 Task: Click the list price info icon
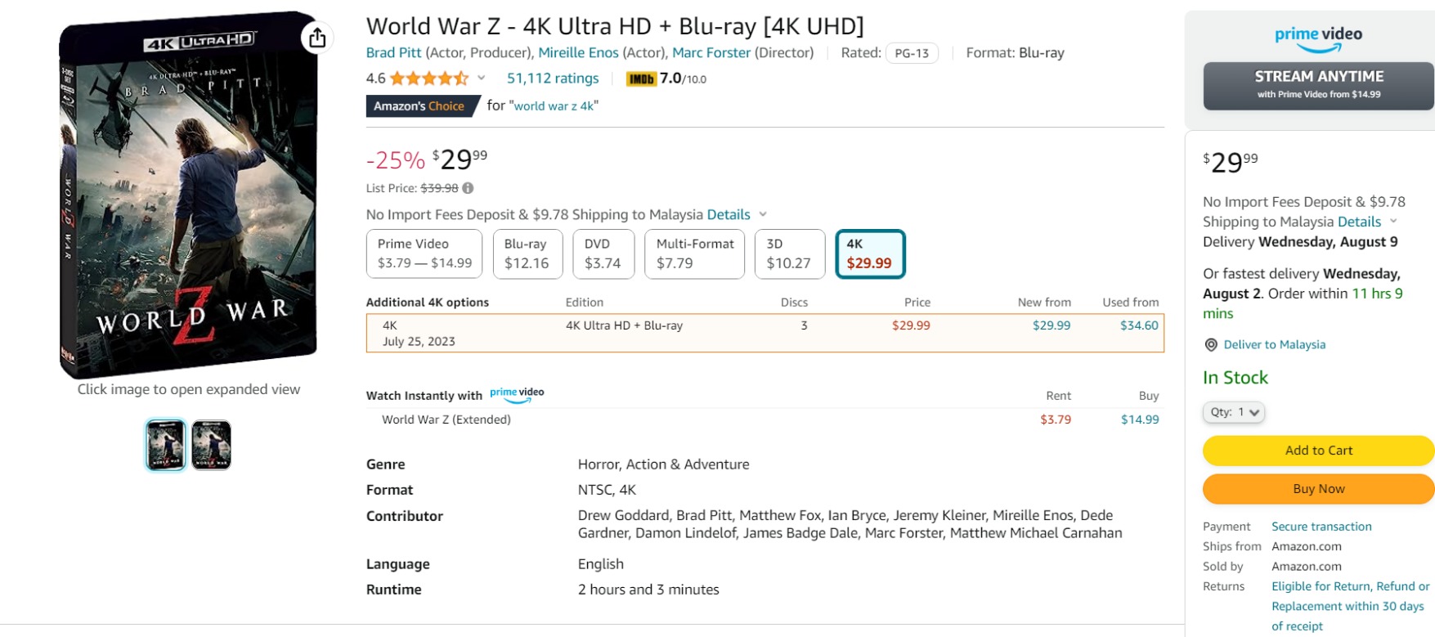468,188
